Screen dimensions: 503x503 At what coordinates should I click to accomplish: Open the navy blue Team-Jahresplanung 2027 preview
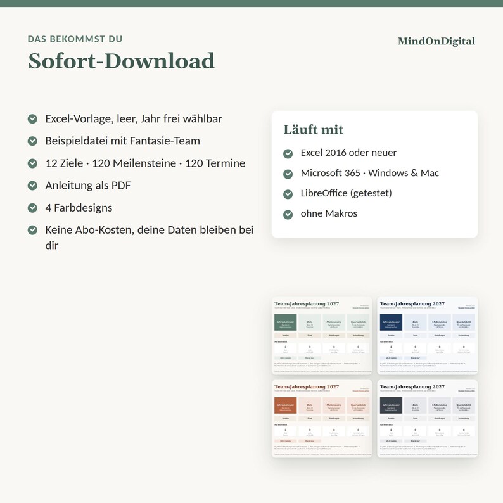click(x=427, y=336)
